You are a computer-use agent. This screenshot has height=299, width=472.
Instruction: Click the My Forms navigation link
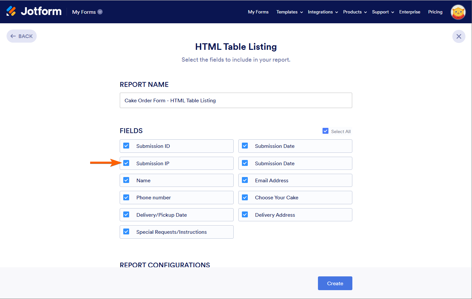(x=258, y=12)
